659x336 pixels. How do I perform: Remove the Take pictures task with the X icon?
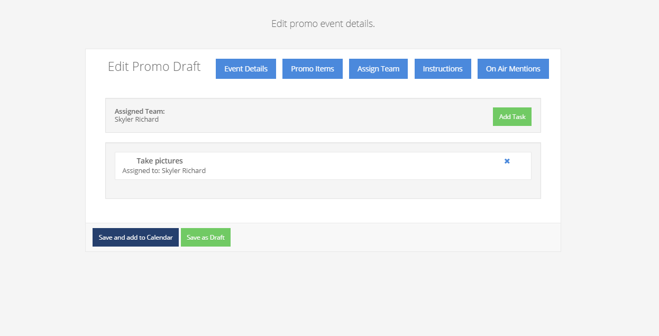[507, 161]
